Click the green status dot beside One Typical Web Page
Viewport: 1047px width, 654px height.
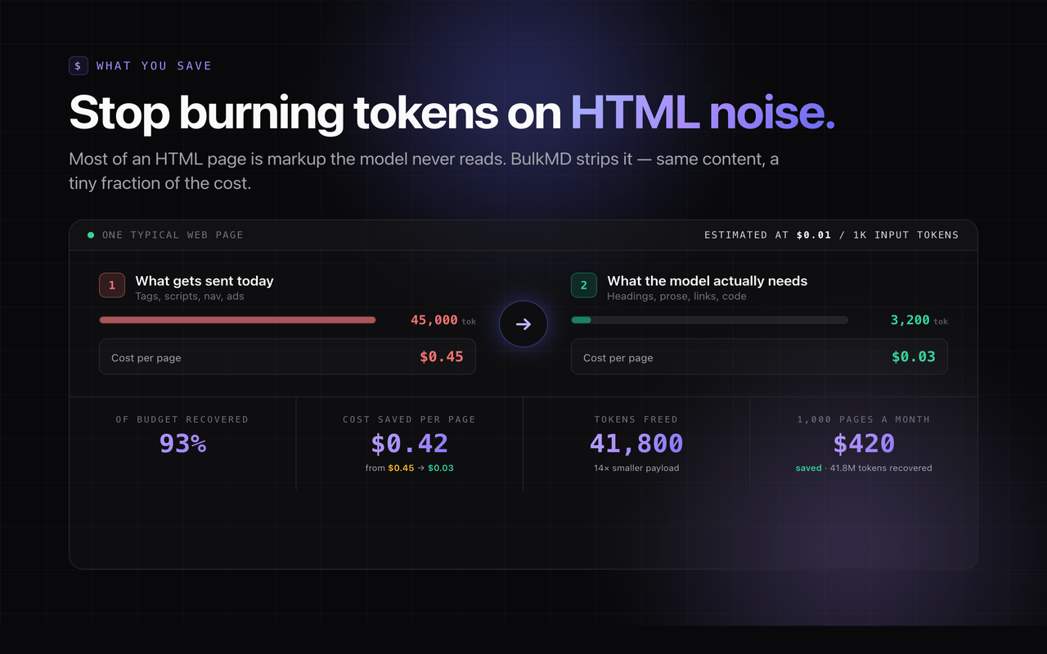91,235
